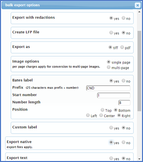Image resolution: width=143 pixels, height=162 pixels.
Task: Choose tiff as the export format
Action: coord(110,47)
